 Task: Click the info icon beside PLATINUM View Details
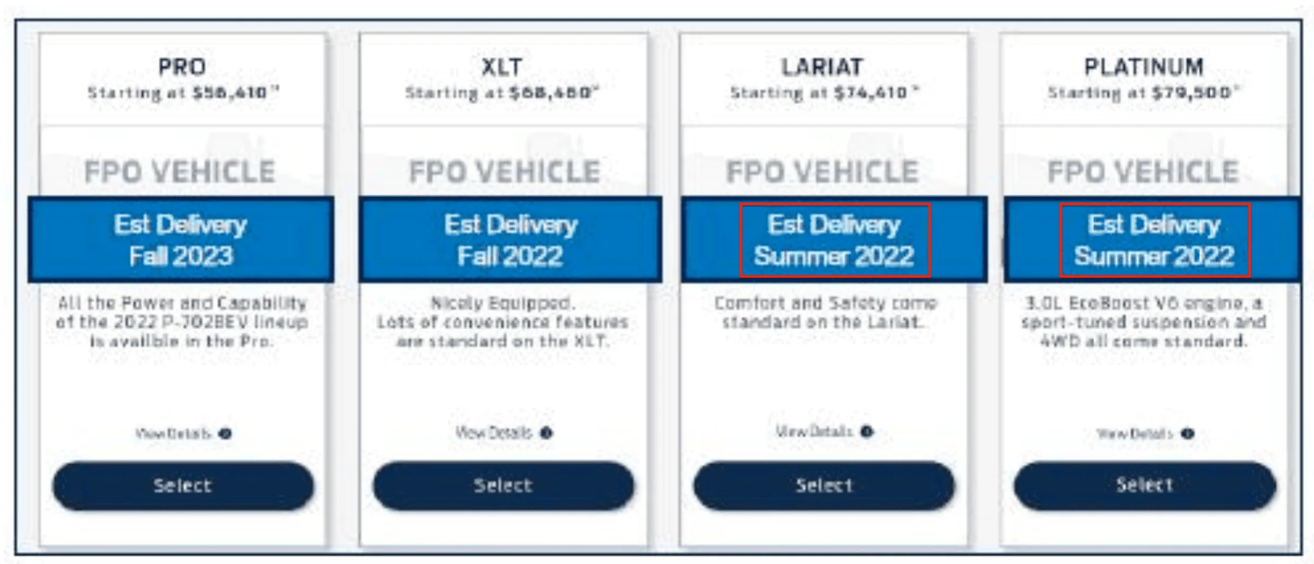[1187, 434]
